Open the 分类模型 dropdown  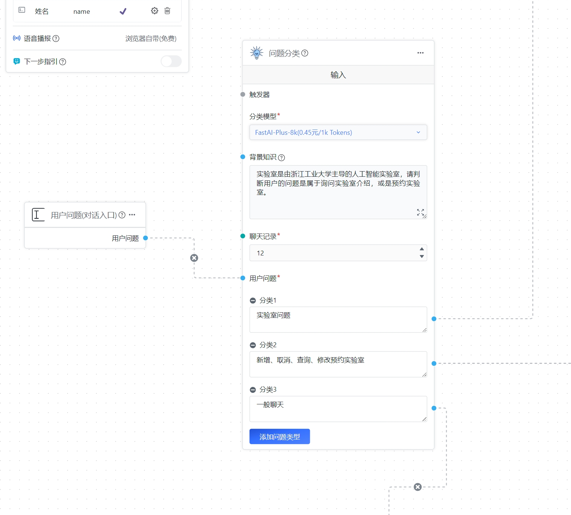[x=338, y=133]
